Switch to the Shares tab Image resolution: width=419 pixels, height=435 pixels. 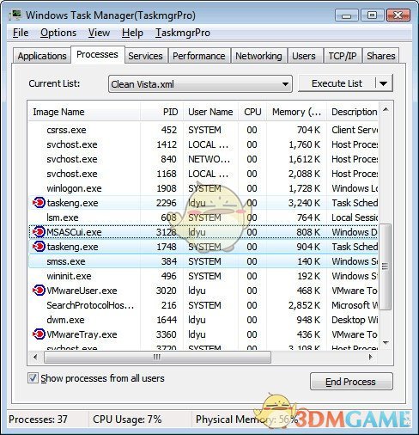(381, 56)
